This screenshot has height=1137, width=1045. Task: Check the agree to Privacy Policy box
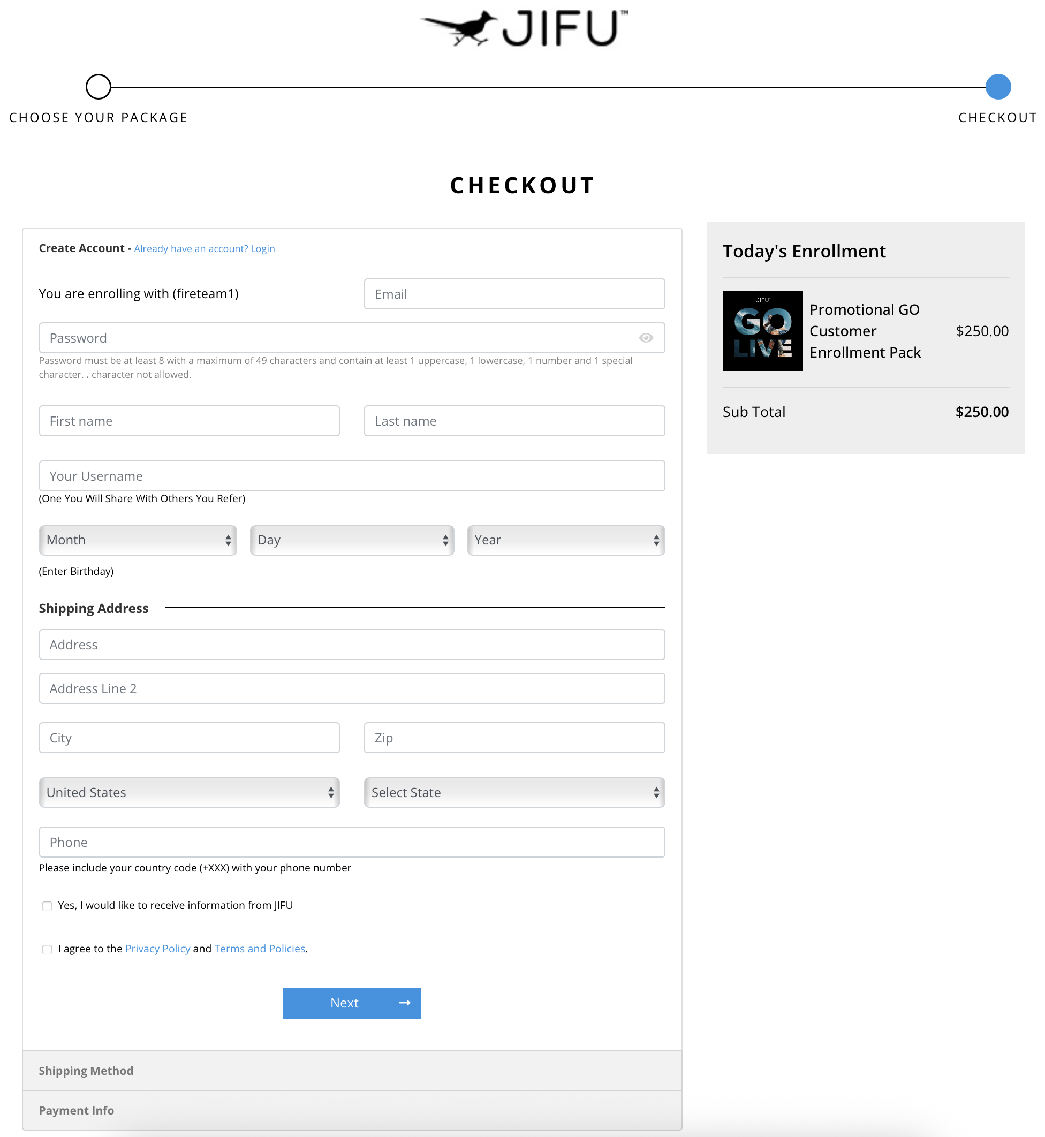coord(47,949)
